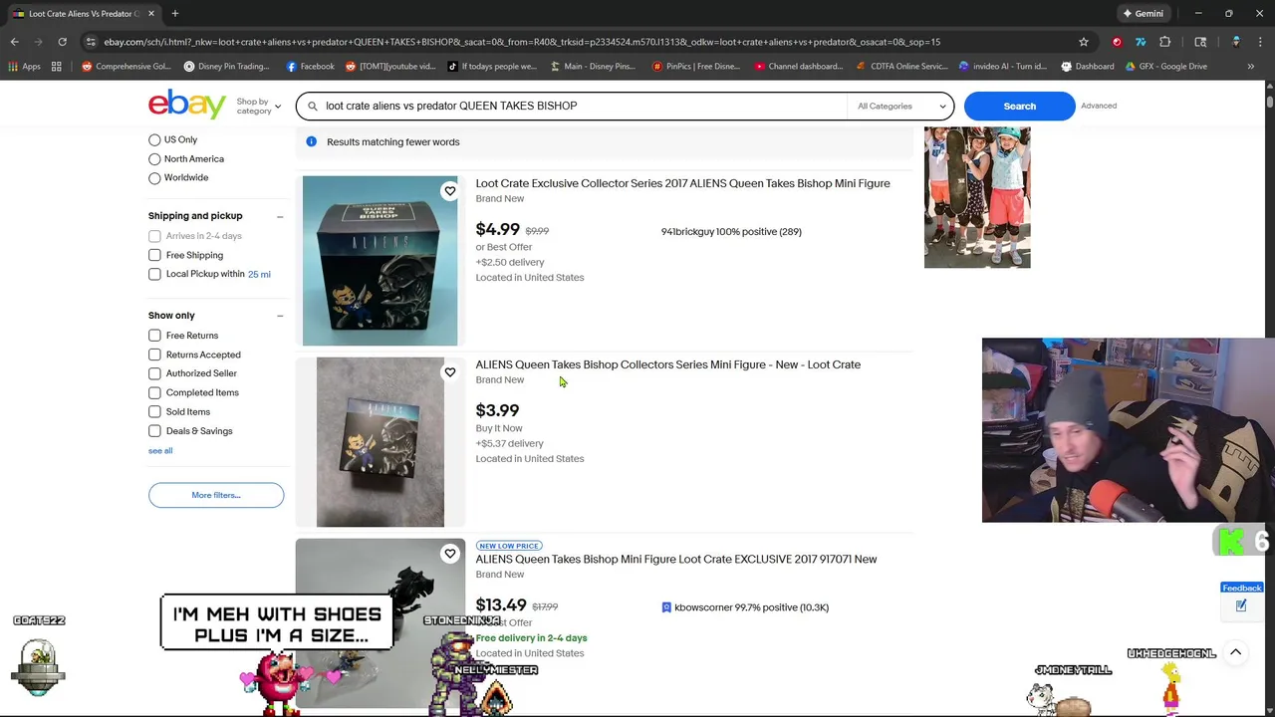Open a new browser tab
1275x717 pixels.
click(x=174, y=14)
